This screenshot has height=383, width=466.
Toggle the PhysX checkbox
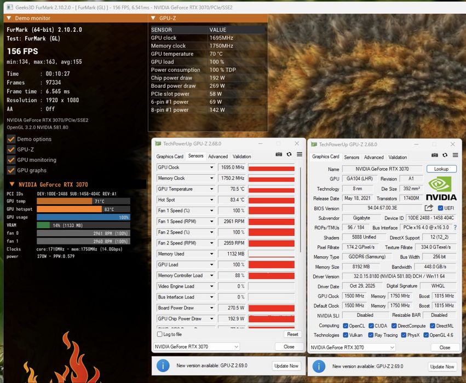(403, 335)
